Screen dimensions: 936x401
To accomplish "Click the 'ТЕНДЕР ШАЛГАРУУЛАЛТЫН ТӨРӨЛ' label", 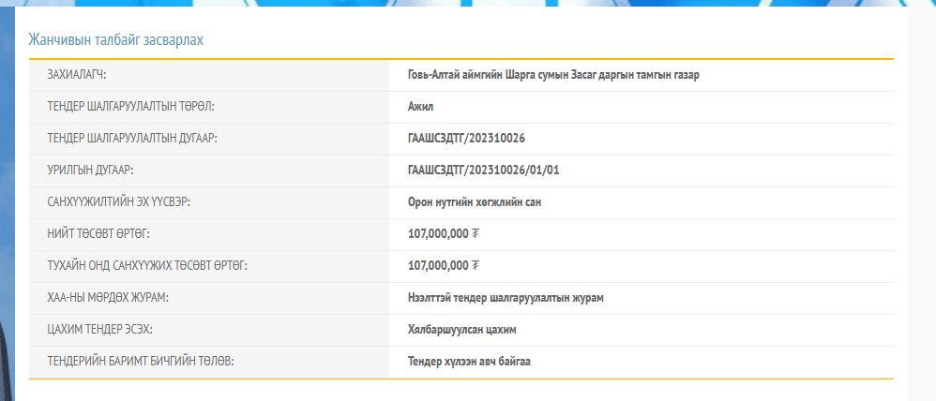I will coord(137,107).
